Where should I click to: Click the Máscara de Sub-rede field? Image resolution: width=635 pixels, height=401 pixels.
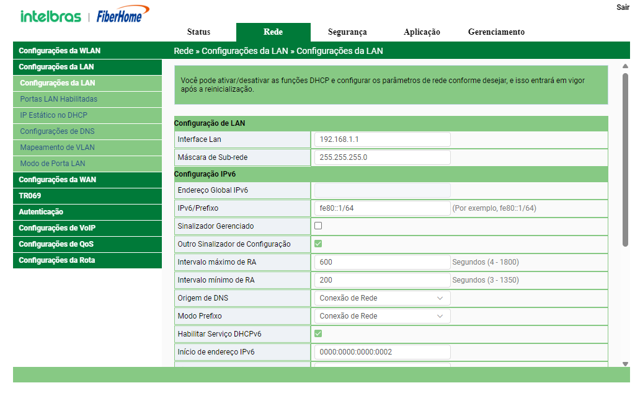[x=382, y=157]
